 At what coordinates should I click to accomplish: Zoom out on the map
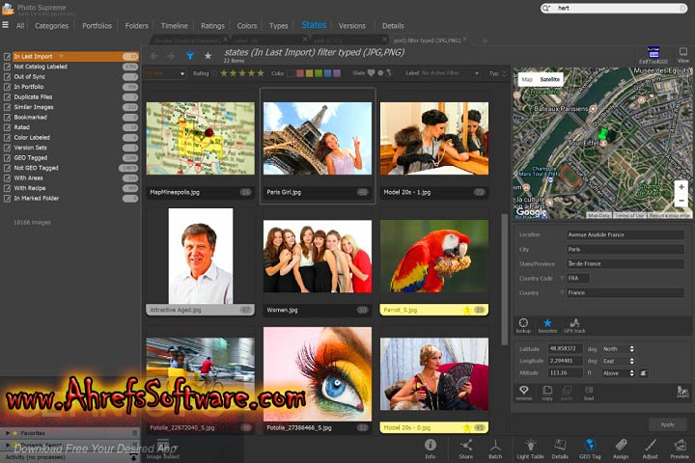pos(681,201)
